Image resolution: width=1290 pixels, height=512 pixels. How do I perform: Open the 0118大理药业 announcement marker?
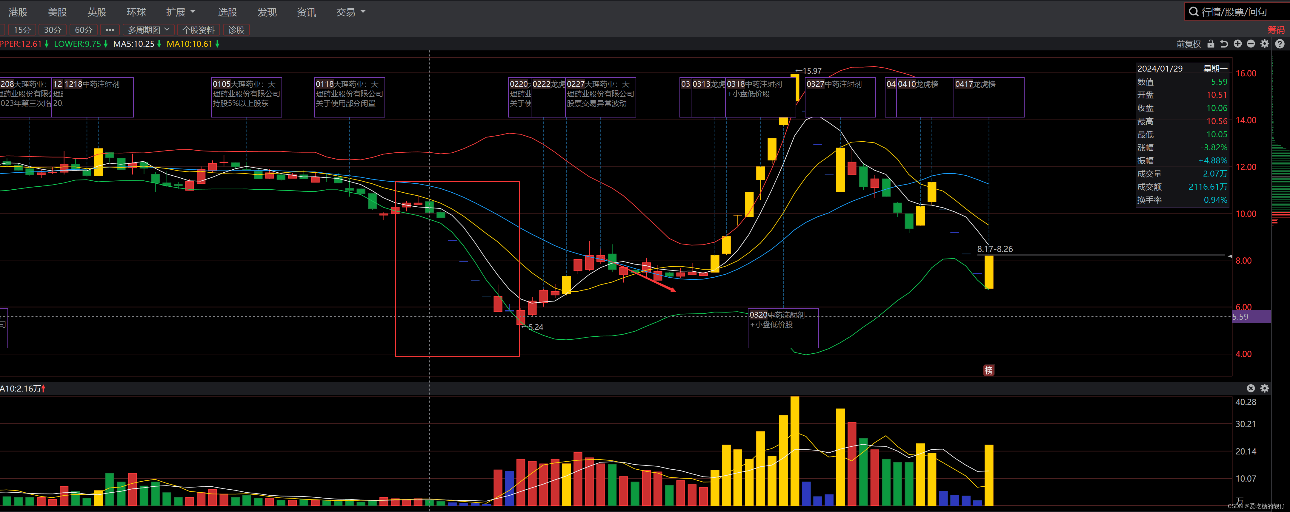[350, 97]
